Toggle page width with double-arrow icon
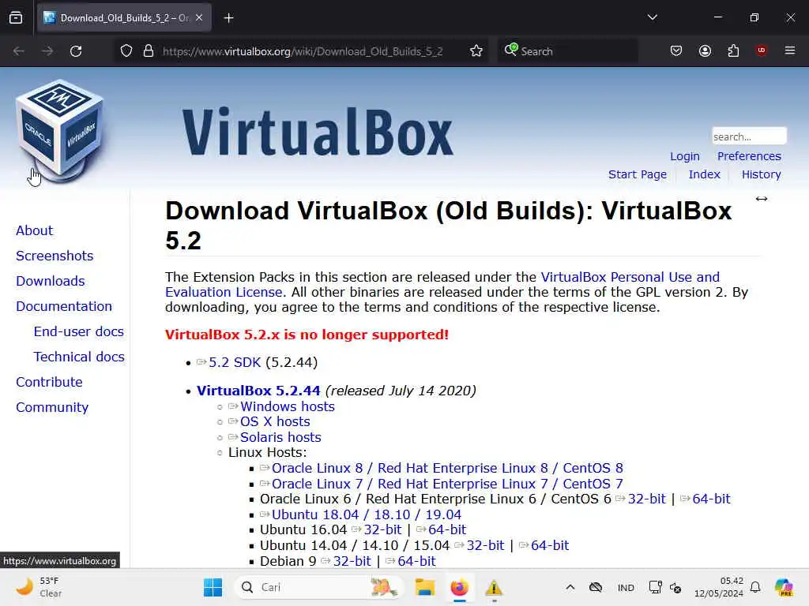Screen dimensions: 809x606 click(x=762, y=199)
